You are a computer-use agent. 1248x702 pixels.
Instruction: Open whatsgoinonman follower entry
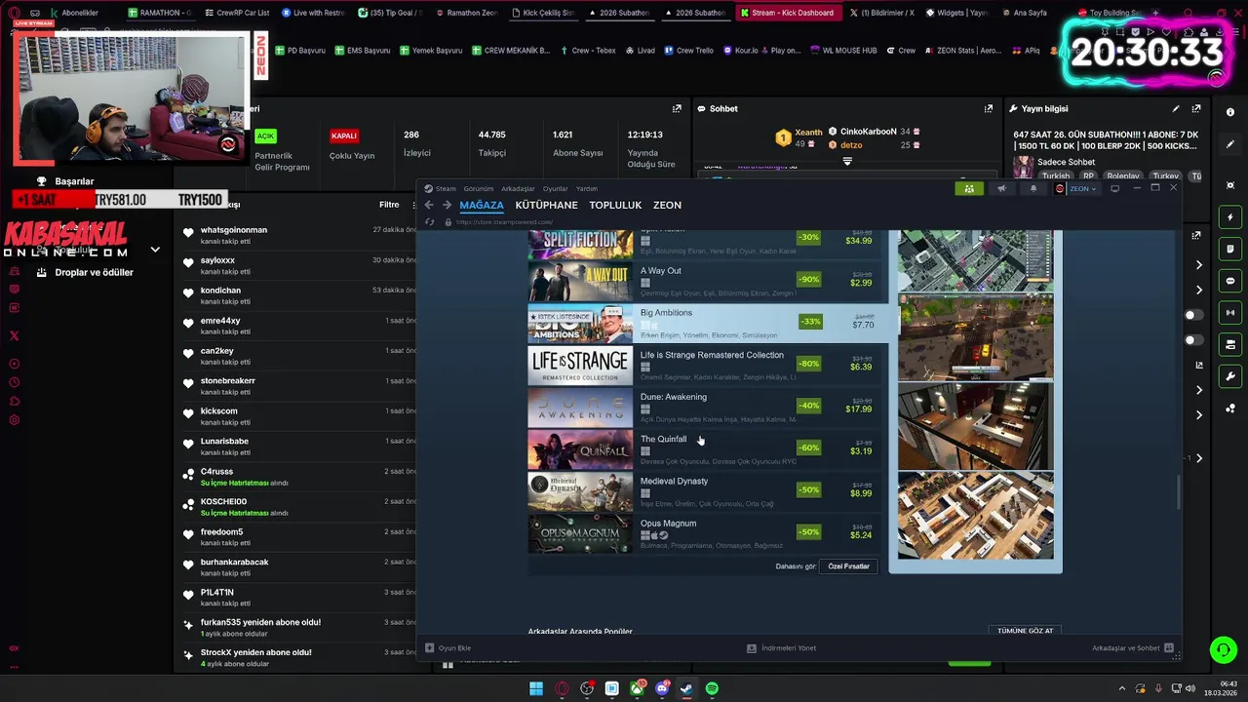click(x=300, y=235)
